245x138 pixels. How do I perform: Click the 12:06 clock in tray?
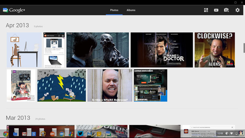(x=220, y=133)
